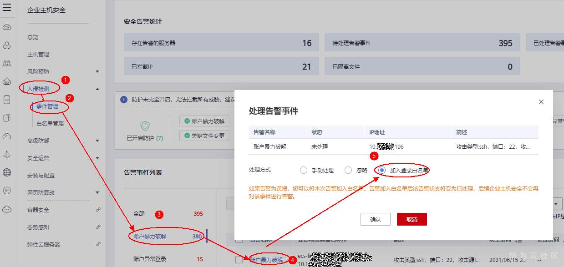Open 主机管理 in the sidebar
The height and width of the screenshot is (267, 564).
38,54
